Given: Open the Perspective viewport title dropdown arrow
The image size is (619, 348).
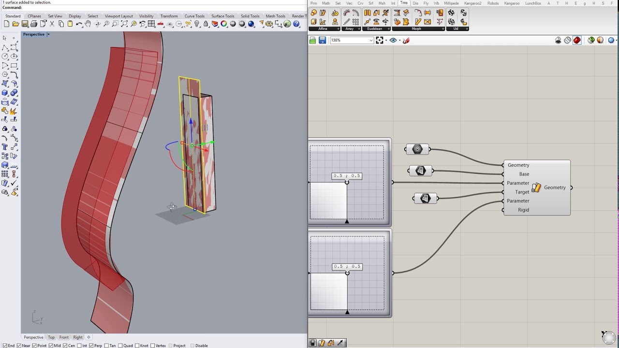Looking at the screenshot, I should click(48, 34).
